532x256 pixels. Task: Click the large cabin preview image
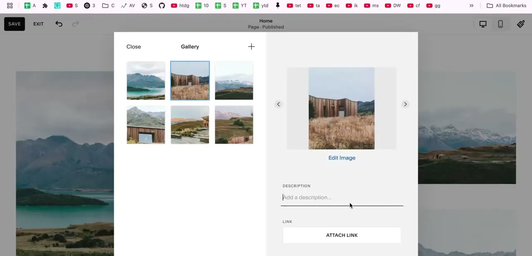(x=341, y=108)
